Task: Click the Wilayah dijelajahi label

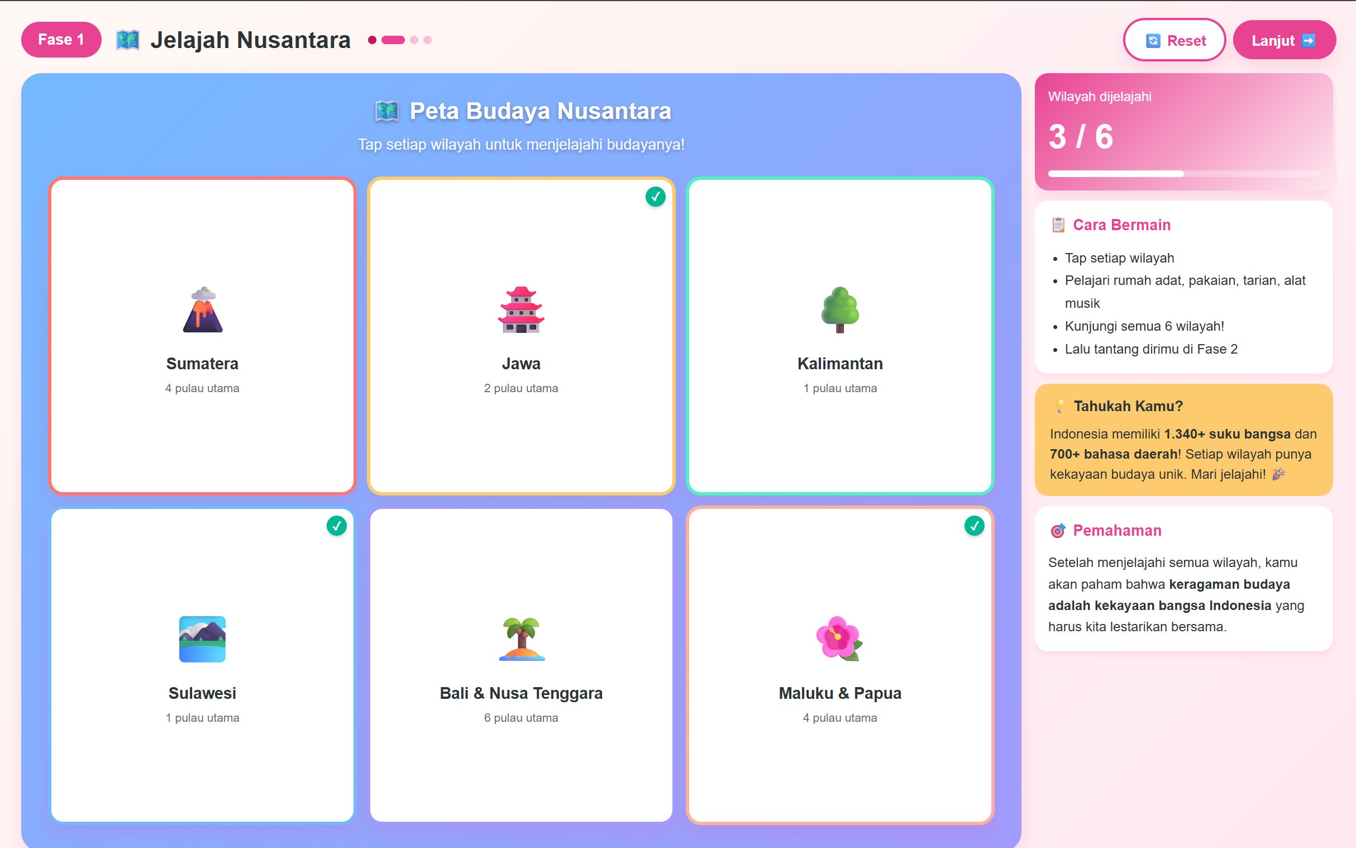Action: click(x=1100, y=97)
